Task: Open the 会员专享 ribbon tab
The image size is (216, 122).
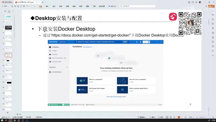Action: [102, 6]
